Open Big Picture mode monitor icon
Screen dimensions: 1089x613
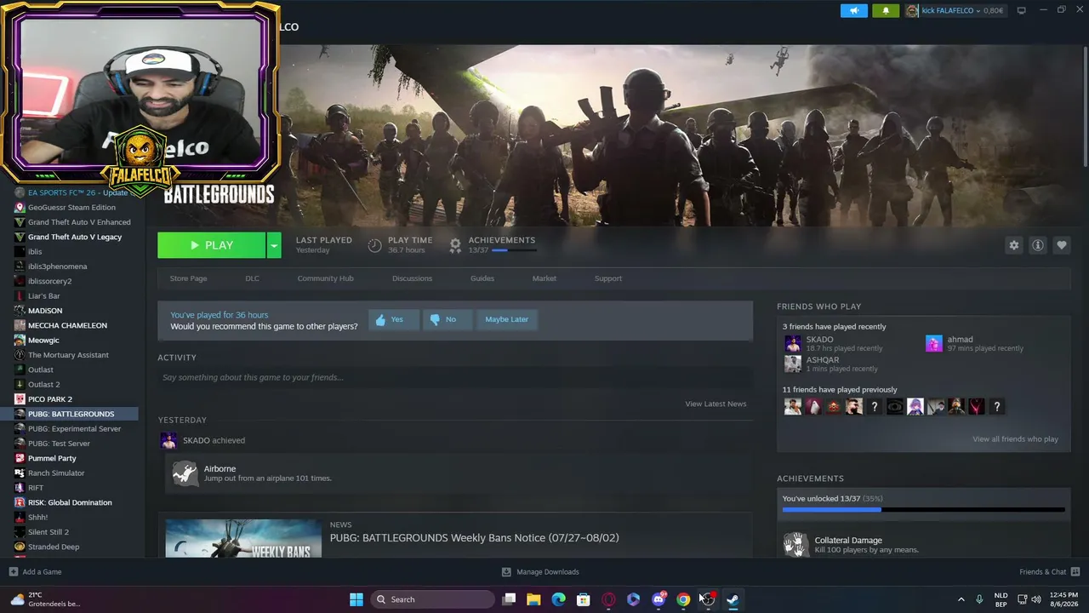coord(1021,10)
